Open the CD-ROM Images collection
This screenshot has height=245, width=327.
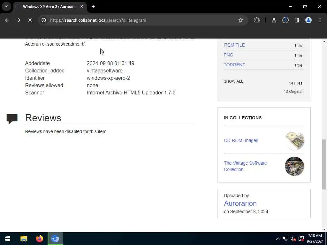241,140
